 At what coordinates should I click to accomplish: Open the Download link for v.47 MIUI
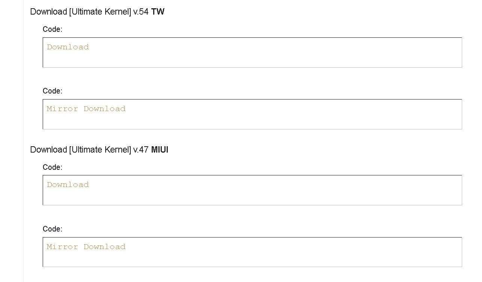click(x=68, y=185)
